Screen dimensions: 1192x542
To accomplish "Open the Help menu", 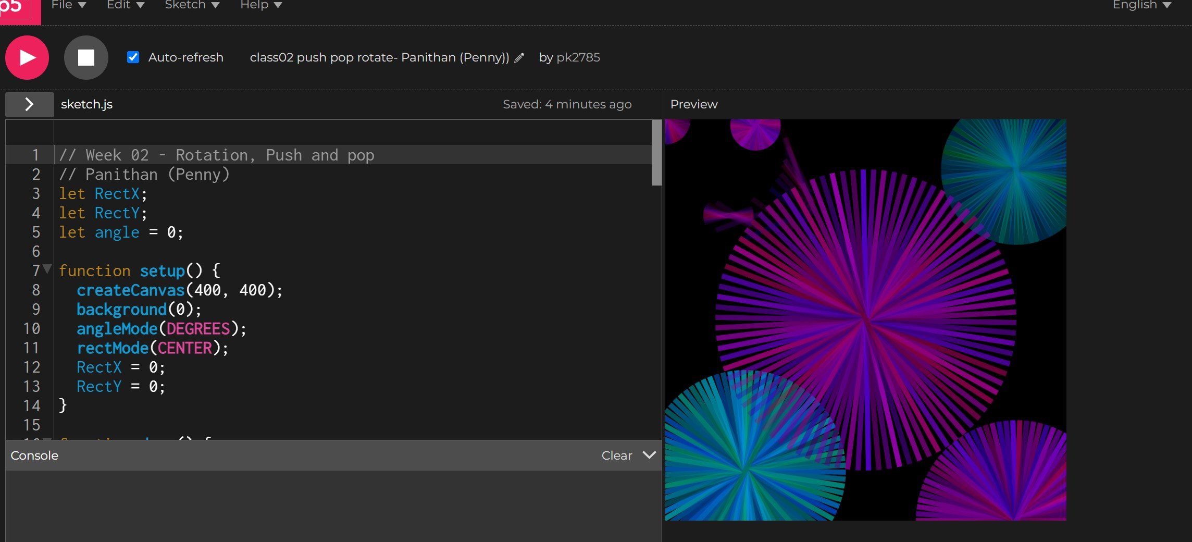I will point(261,5).
